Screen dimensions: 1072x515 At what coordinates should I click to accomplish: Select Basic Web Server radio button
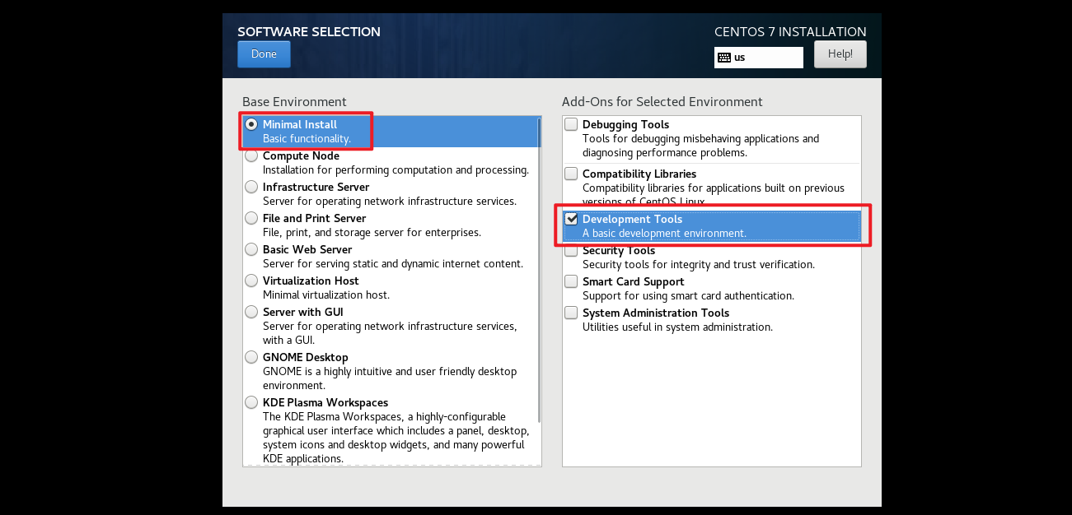click(x=251, y=249)
